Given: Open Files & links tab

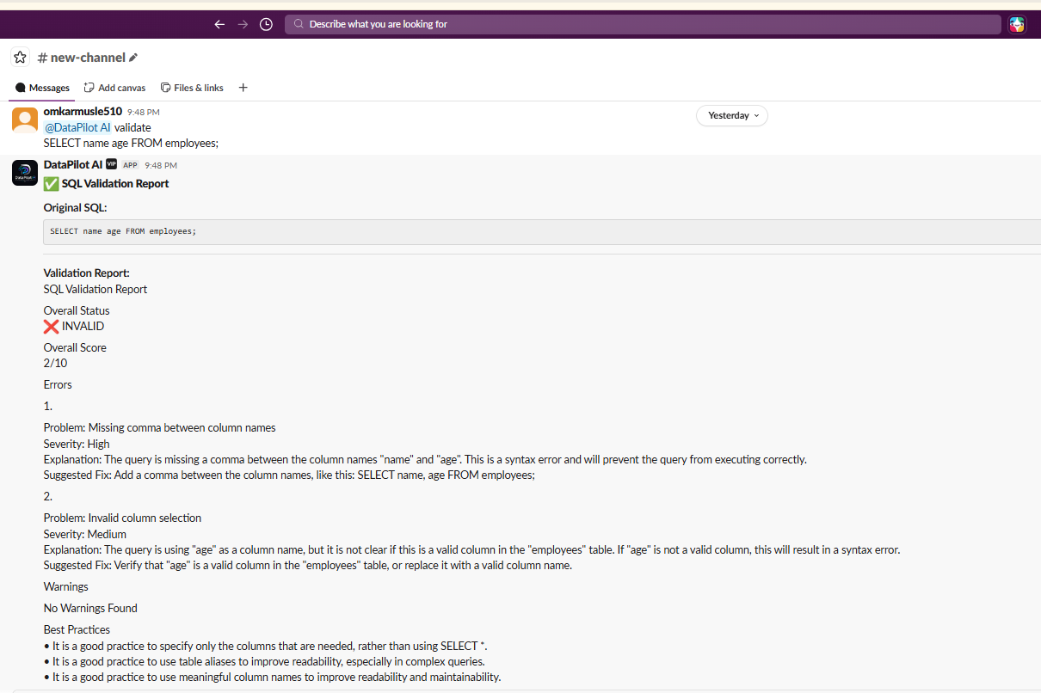Looking at the screenshot, I should tap(192, 88).
